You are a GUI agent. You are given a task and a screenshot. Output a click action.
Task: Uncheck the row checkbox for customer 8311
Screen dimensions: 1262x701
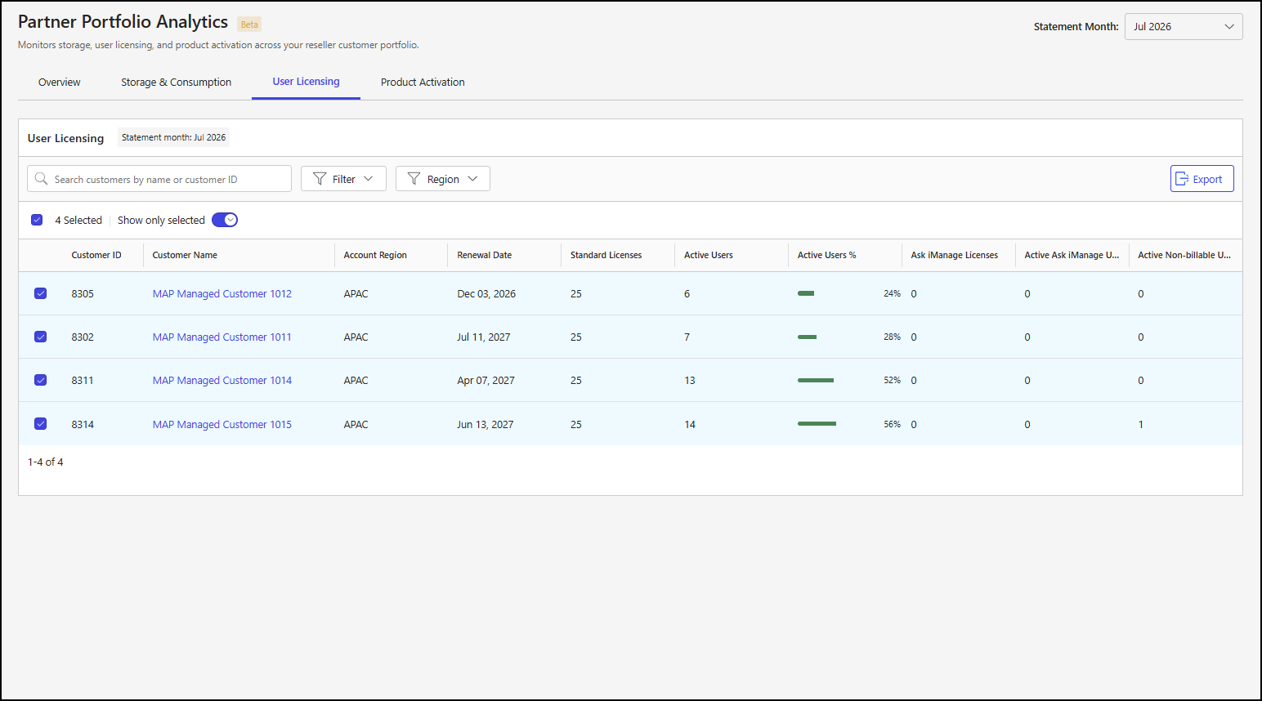coord(40,380)
